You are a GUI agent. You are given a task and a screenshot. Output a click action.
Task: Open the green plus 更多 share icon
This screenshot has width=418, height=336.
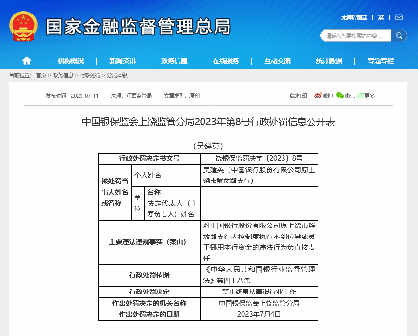click(x=361, y=96)
